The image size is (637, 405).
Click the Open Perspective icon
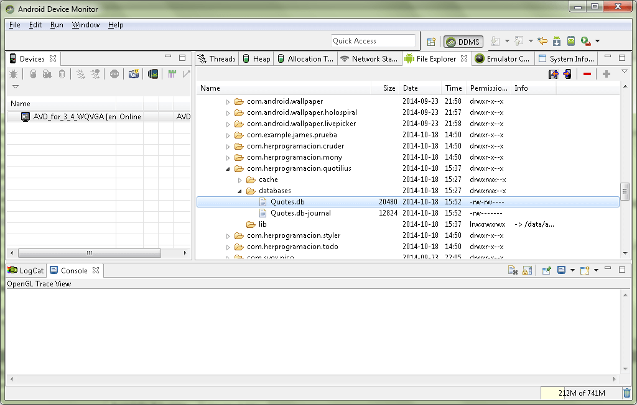431,42
